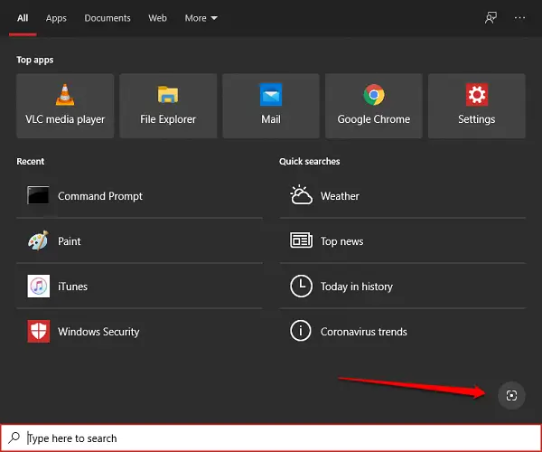Click the Today in history clock icon

click(301, 286)
